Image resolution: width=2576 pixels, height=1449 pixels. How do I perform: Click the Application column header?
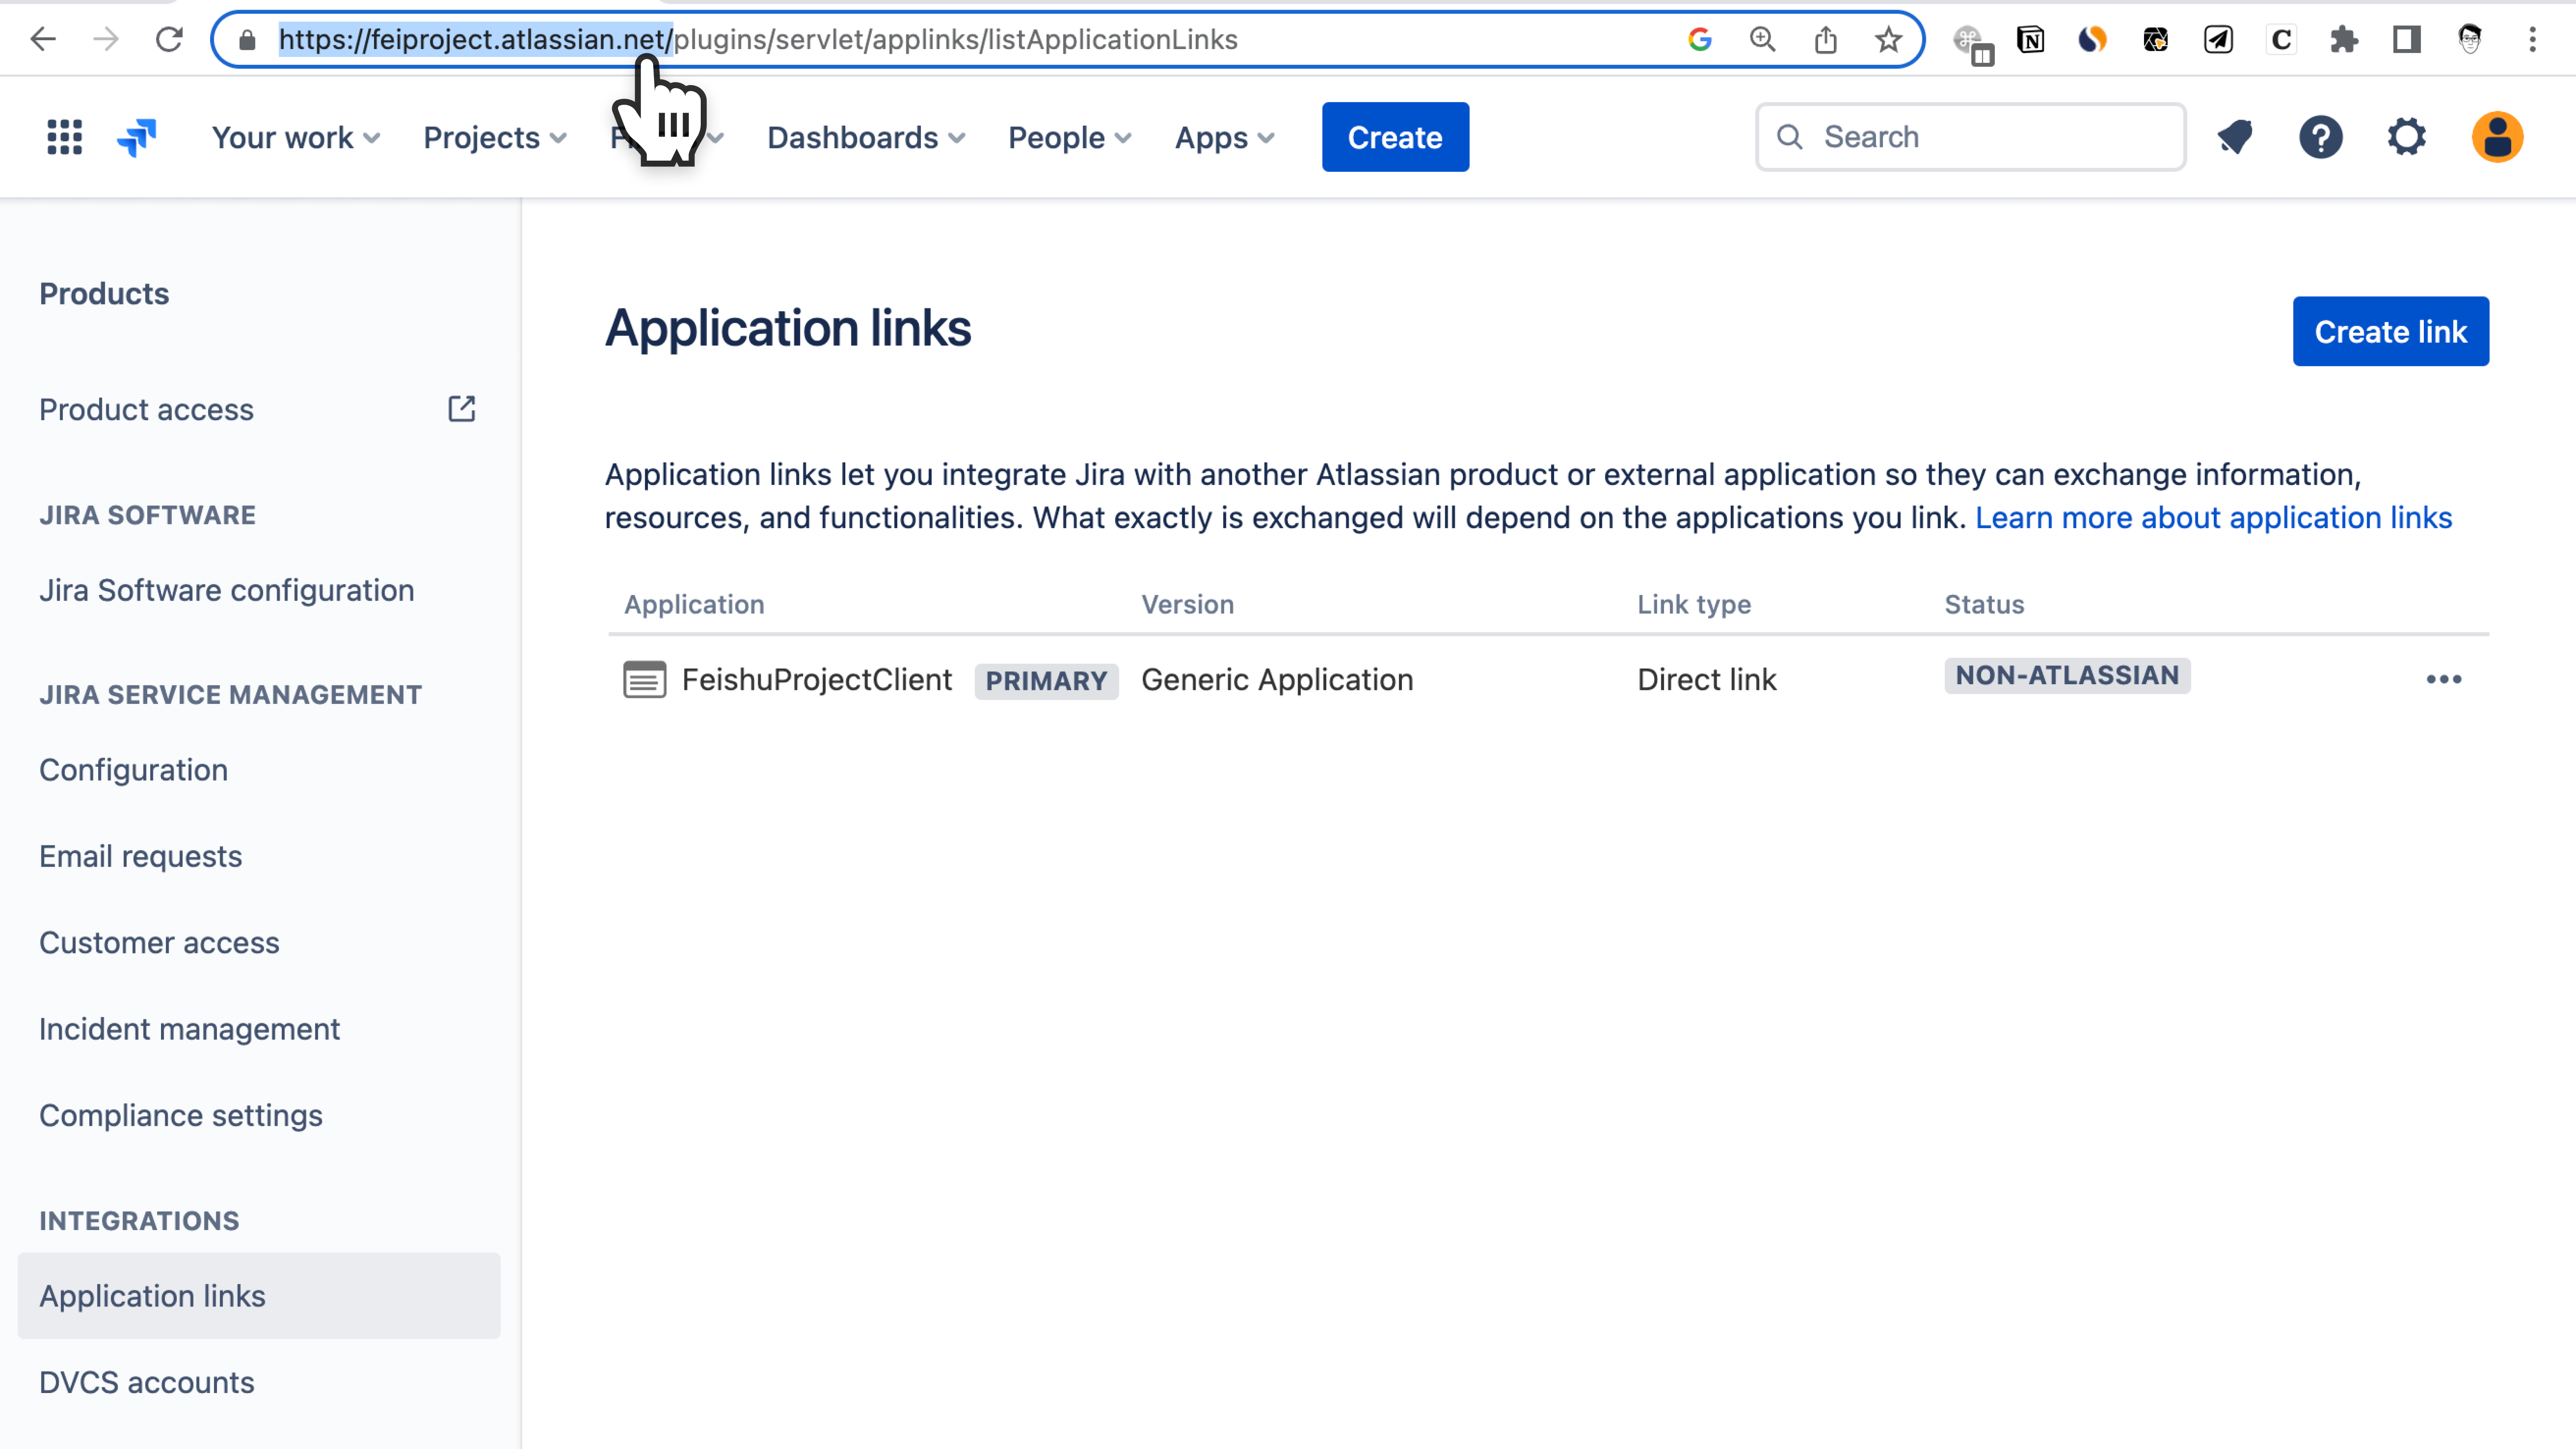point(694,604)
